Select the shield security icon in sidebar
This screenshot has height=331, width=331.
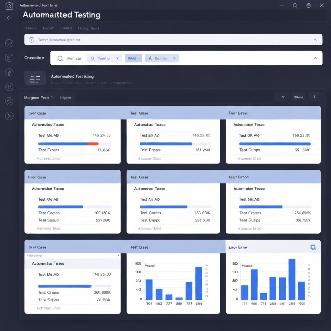point(9,101)
